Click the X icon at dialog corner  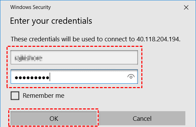coord(186,7)
